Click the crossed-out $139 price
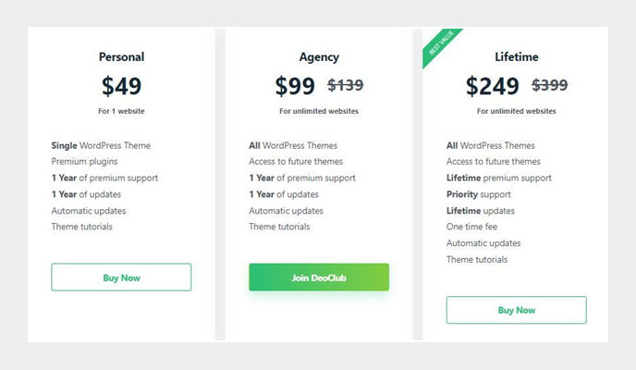The width and height of the screenshot is (636, 370). (x=346, y=85)
